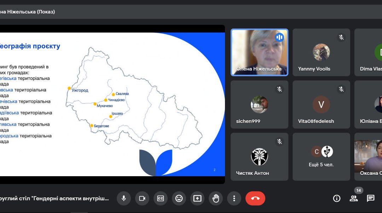Click Yannny Vooils round avatar
This screenshot has width=382, height=213.
click(321, 52)
